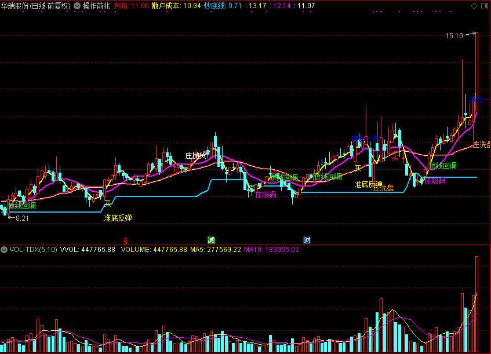Click the red 买 signal label
Screen dimensions: 491x354
pos(395,158)
